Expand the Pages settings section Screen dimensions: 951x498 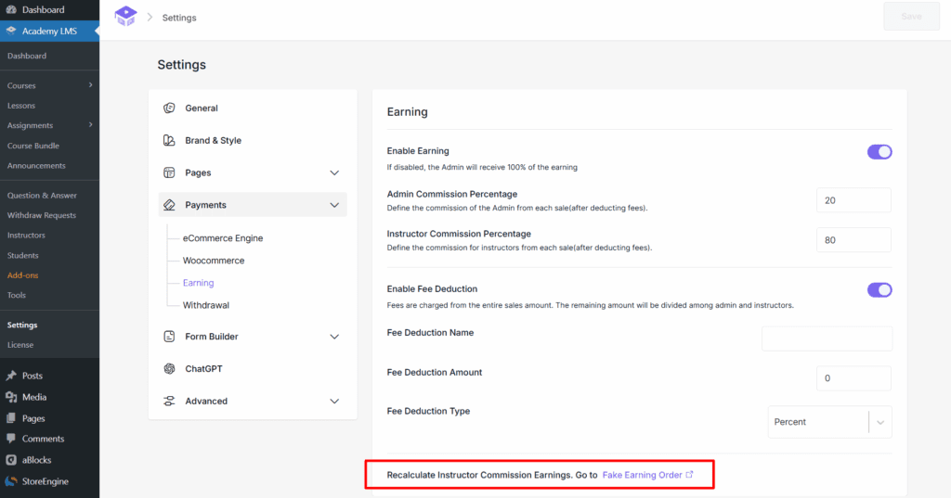(x=334, y=173)
